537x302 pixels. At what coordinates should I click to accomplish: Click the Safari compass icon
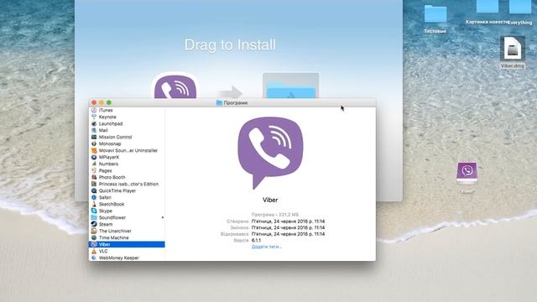coord(94,198)
